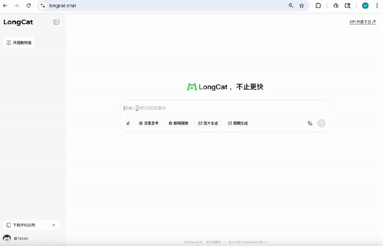This screenshot has width=383, height=246.
Task: Dismiss the 下载手机应用 banner
Action: (x=54, y=225)
